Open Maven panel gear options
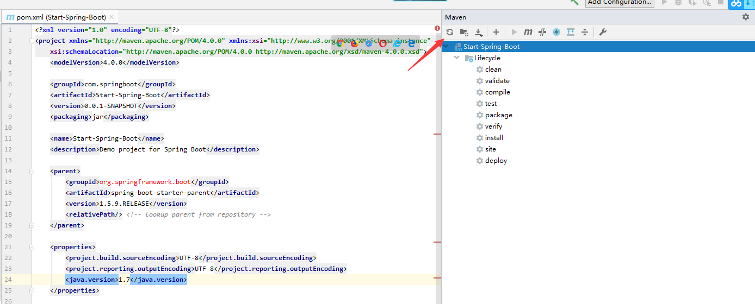 (x=746, y=17)
